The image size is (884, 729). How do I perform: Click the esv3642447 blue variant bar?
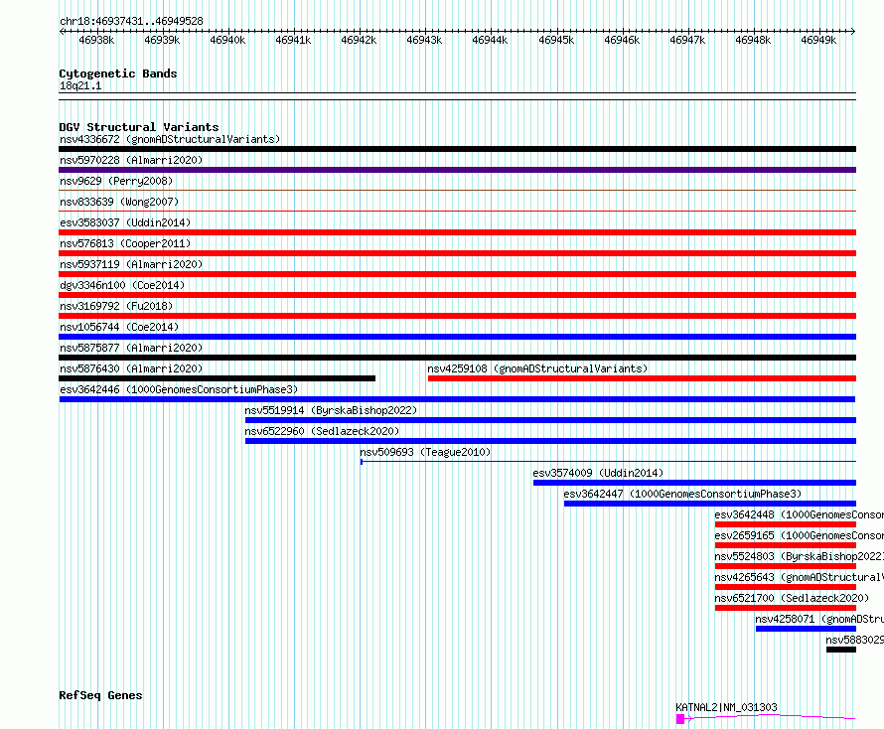point(710,504)
